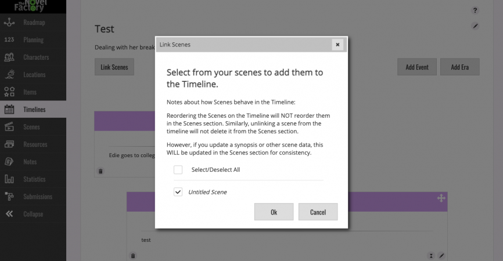503x261 pixels.
Task: Open the Characters menu item
Action: (36, 57)
